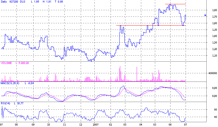Select the Daily timeframe label
The image size is (218, 127).
(x=5, y=2)
